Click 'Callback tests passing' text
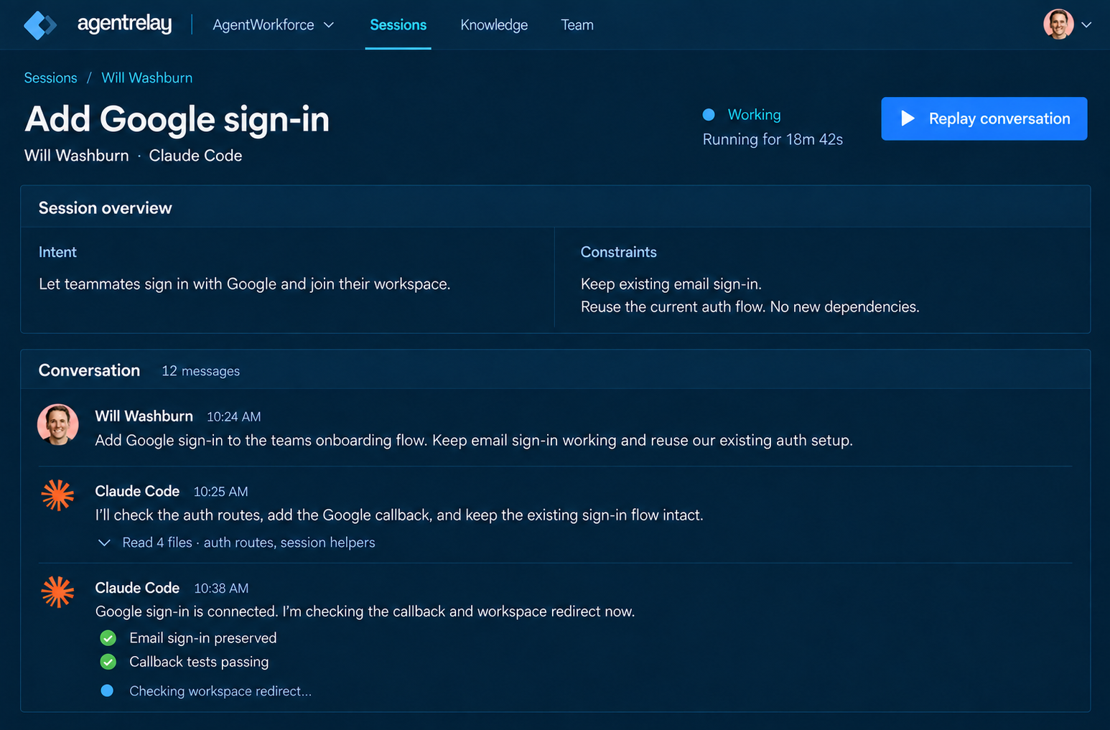1110x730 pixels. pyautogui.click(x=199, y=662)
